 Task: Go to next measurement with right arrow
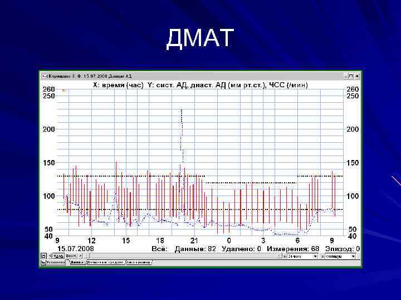click(80, 256)
